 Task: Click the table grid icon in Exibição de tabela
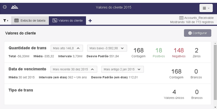(x=17, y=21)
